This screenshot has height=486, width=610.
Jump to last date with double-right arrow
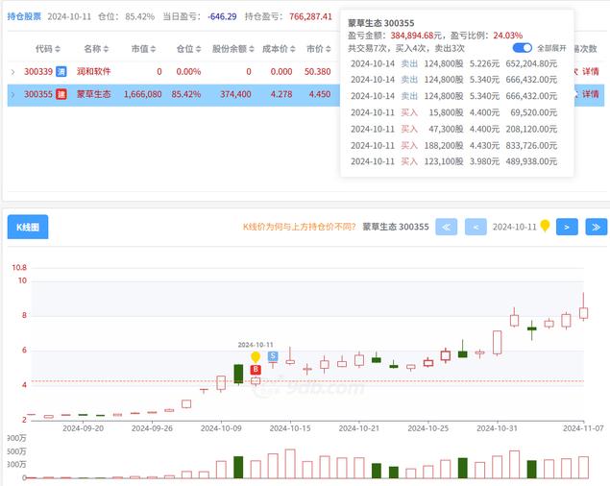[597, 227]
